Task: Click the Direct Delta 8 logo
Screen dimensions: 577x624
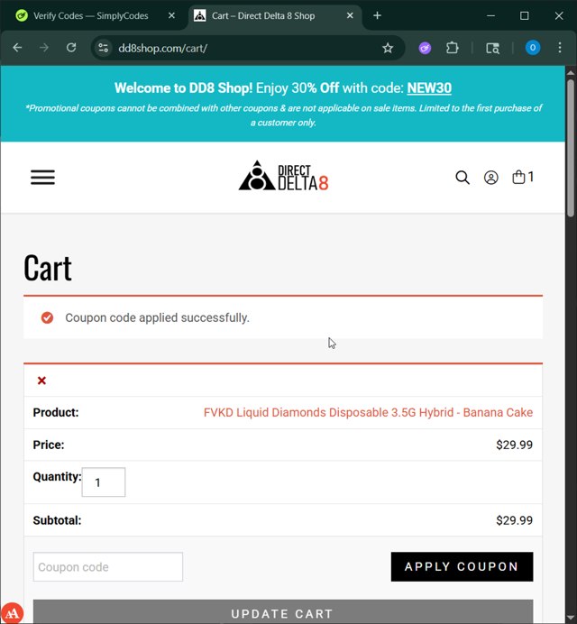Action: (283, 176)
